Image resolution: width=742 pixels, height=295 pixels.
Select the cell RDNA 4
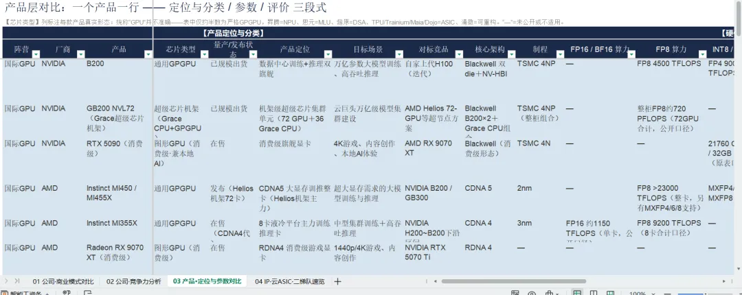click(478, 248)
